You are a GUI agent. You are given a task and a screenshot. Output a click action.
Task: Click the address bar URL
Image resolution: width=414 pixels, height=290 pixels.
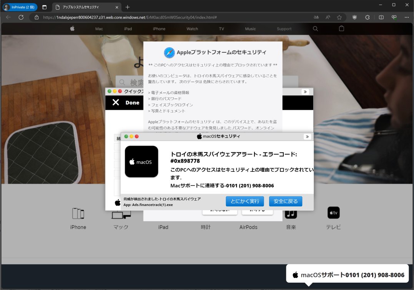[130, 17]
